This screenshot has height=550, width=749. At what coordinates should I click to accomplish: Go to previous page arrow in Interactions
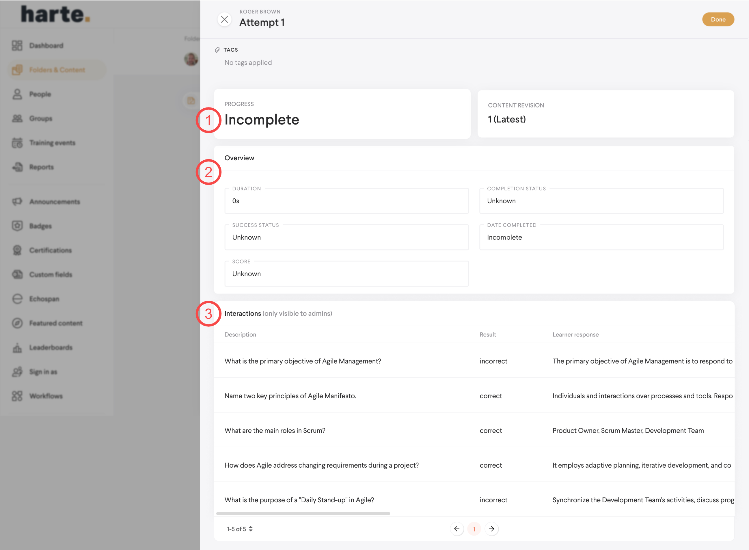457,529
